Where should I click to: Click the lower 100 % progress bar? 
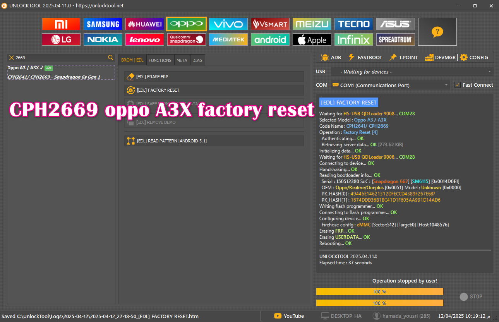pos(379,303)
